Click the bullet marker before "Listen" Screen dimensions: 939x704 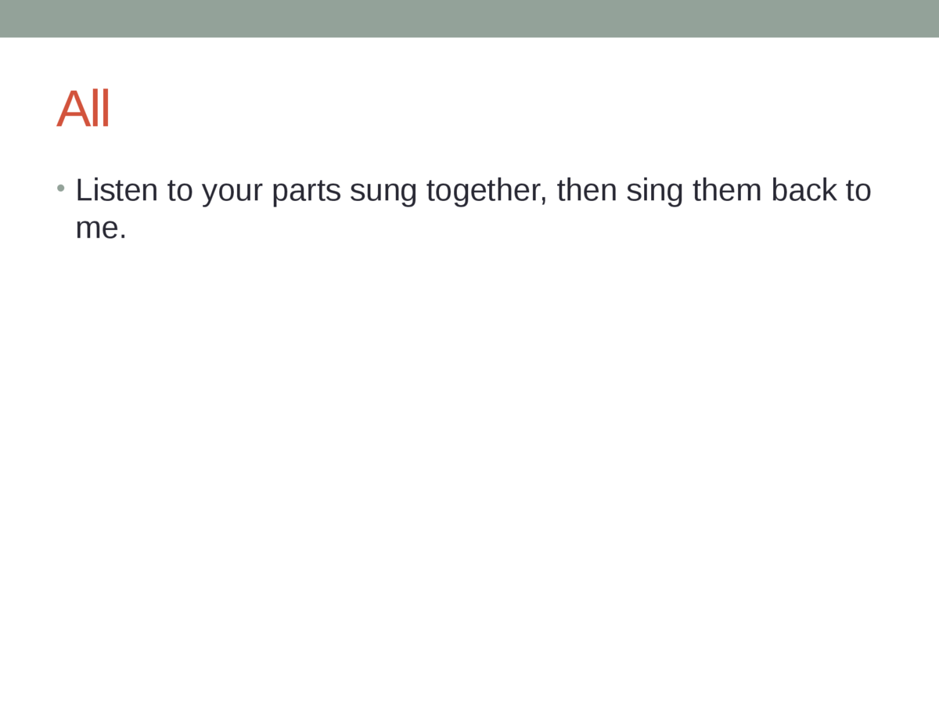click(60, 189)
